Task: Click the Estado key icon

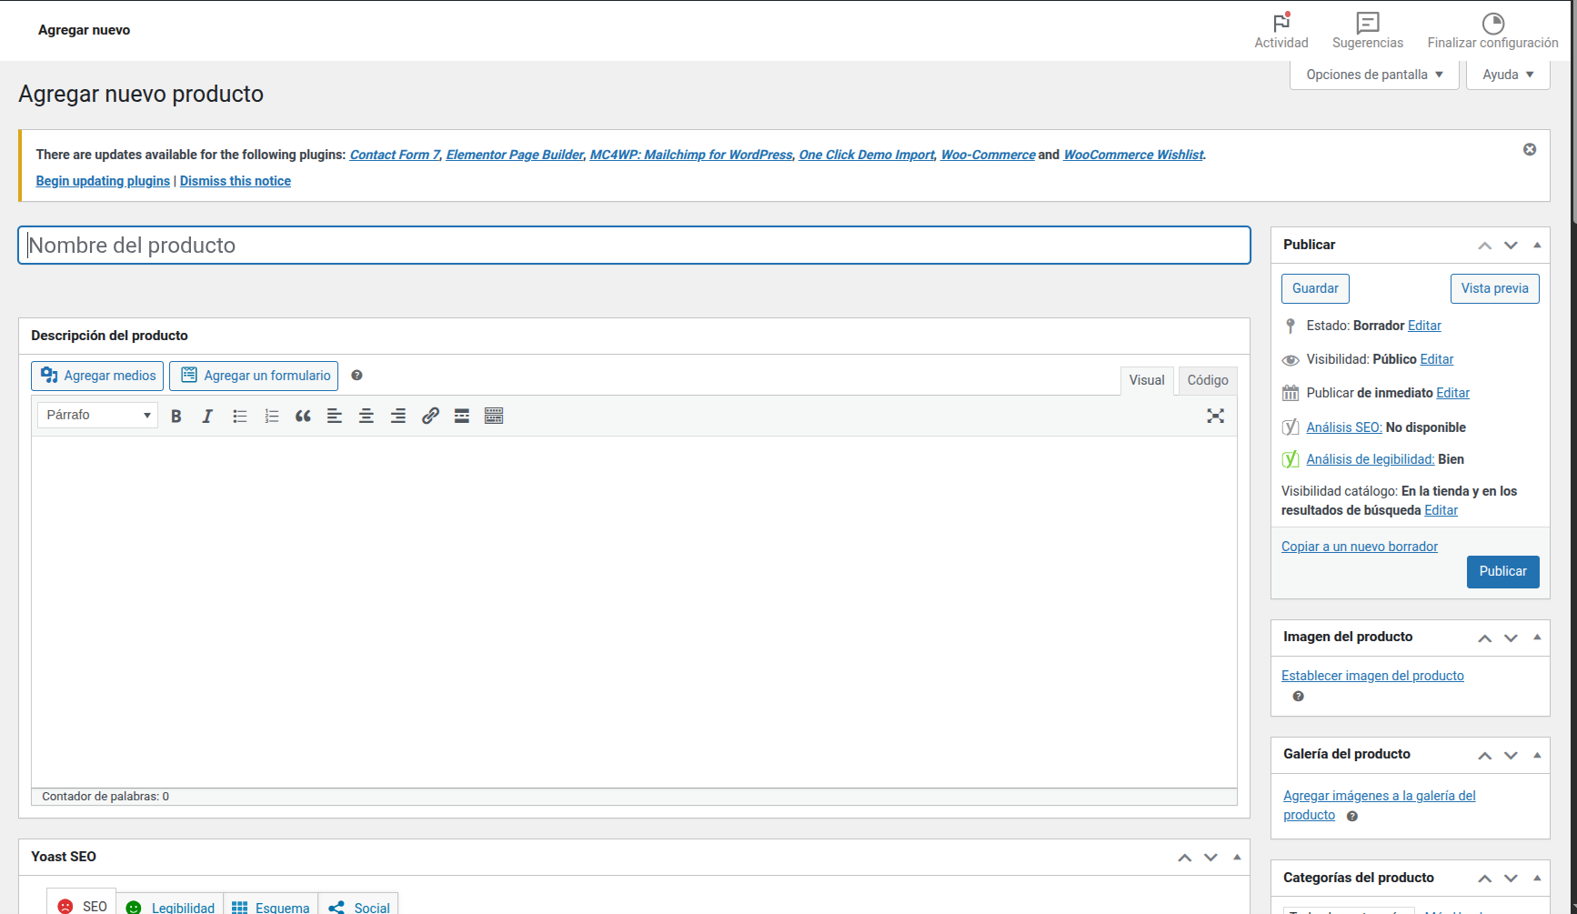Action: click(x=1290, y=326)
